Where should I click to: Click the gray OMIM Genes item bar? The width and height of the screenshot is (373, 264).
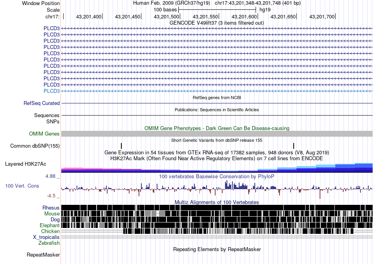point(217,134)
